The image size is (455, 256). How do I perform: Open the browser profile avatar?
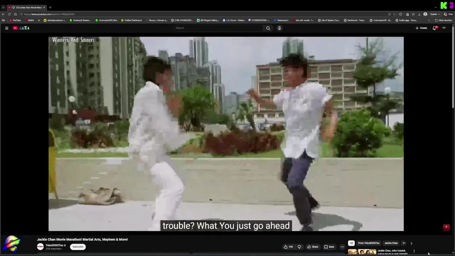[x=425, y=14]
